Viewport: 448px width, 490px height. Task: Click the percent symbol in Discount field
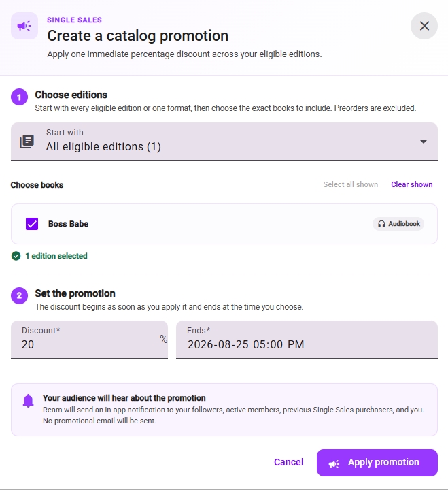tap(164, 339)
